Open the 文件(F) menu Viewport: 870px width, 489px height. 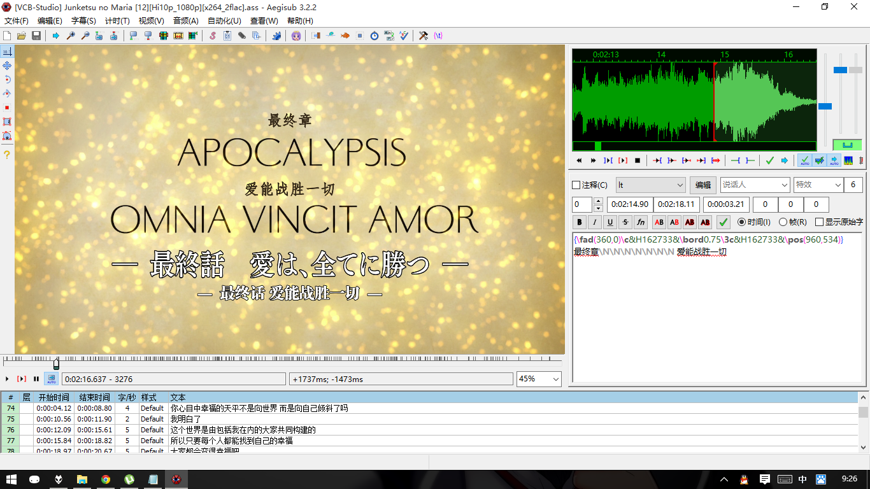pos(17,20)
